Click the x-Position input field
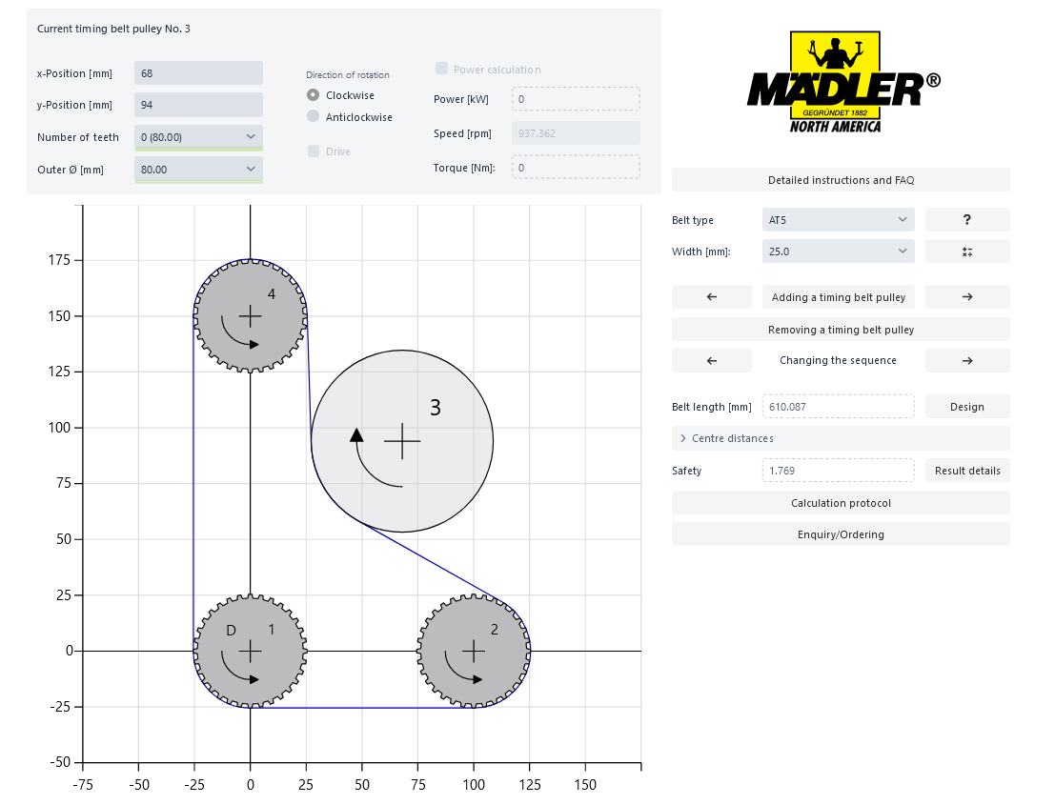 [198, 73]
